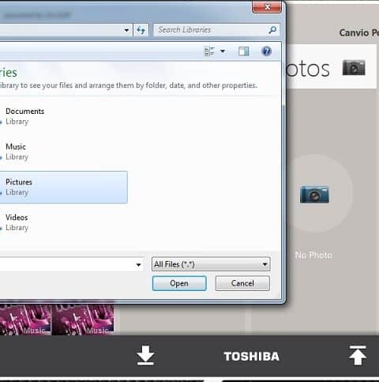Click the upload arrow icon in Toshiba bar
Screen dimensions: 379x382
(x=358, y=355)
